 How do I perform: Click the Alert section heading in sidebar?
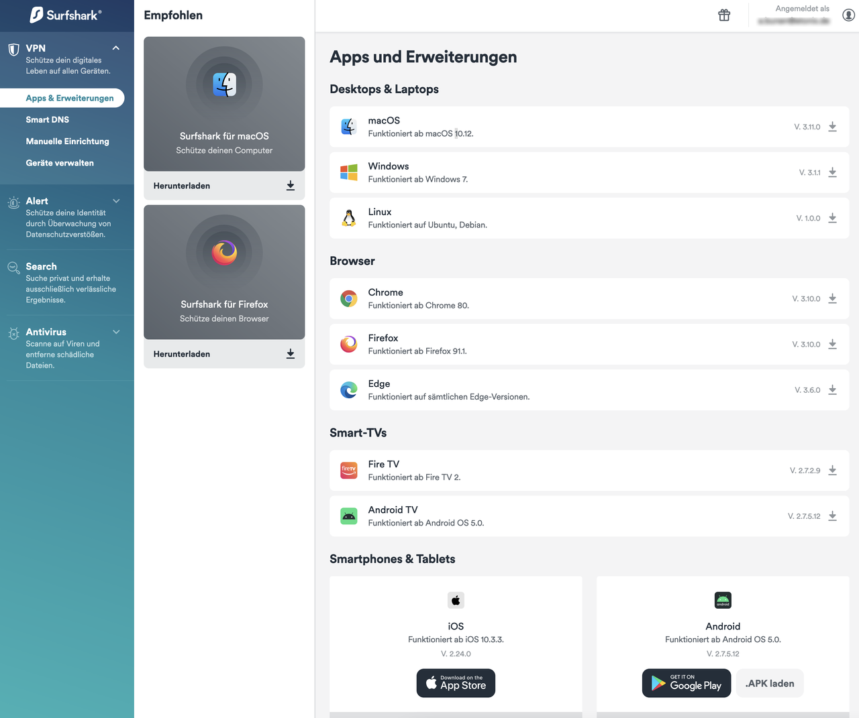37,201
